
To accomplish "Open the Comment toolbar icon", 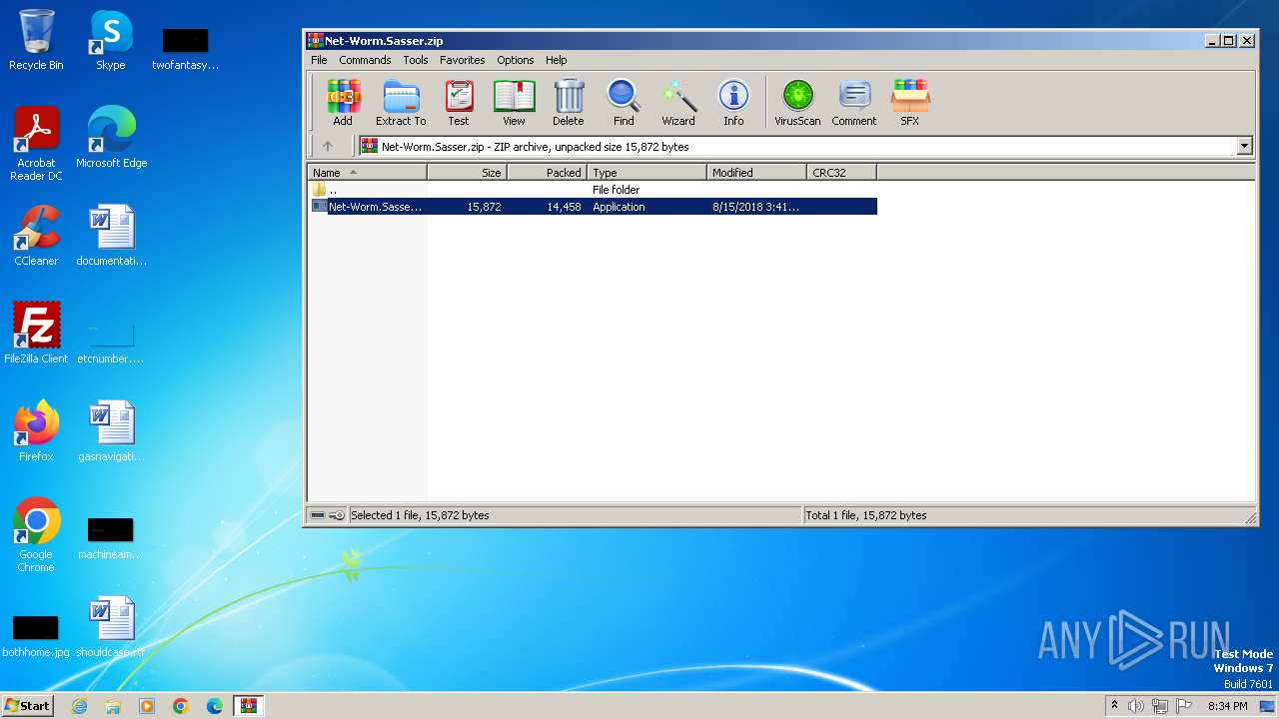I will point(854,103).
